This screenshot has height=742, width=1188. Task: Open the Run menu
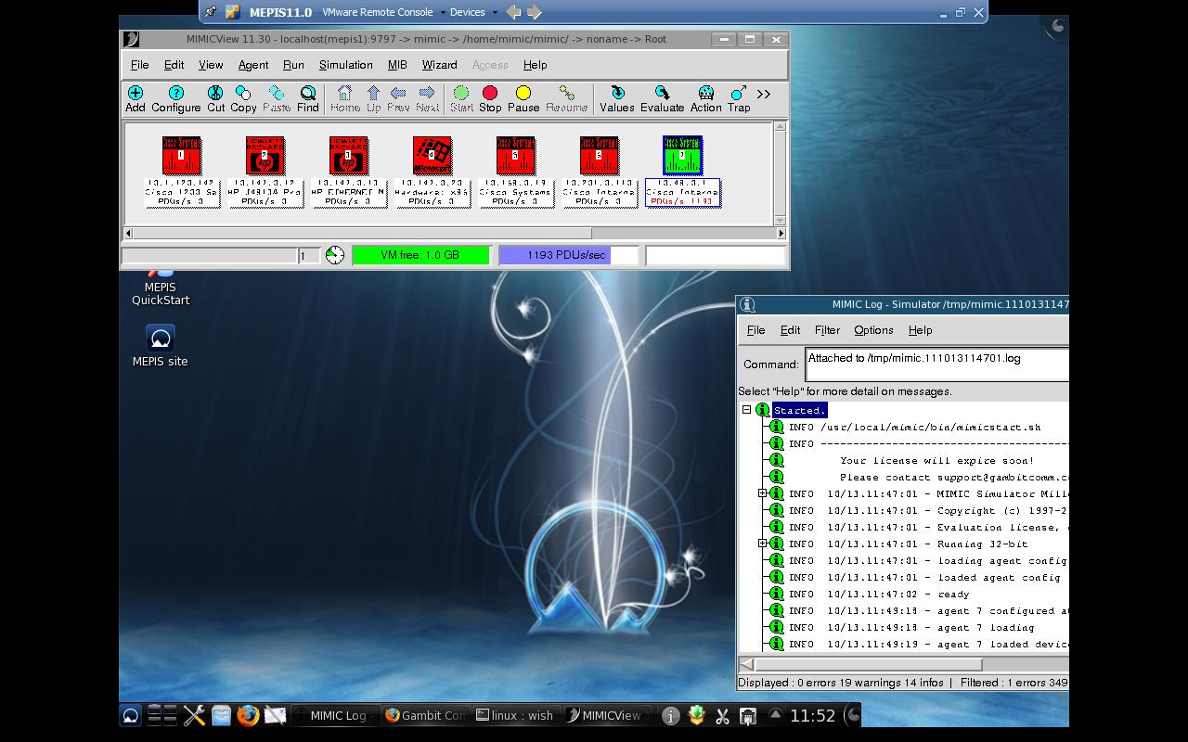[293, 65]
